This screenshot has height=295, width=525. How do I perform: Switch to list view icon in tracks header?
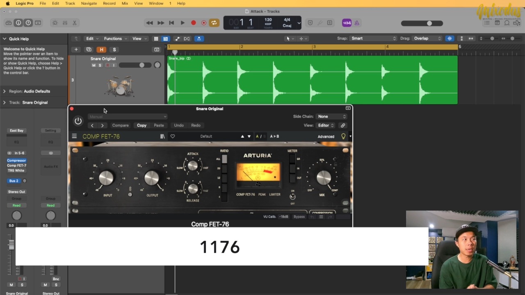pos(165,39)
